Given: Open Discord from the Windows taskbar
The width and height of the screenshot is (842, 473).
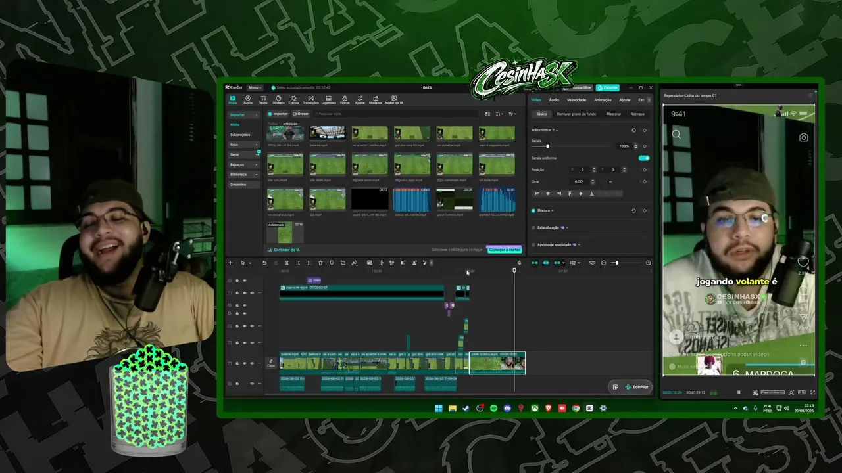Looking at the screenshot, I should (507, 408).
